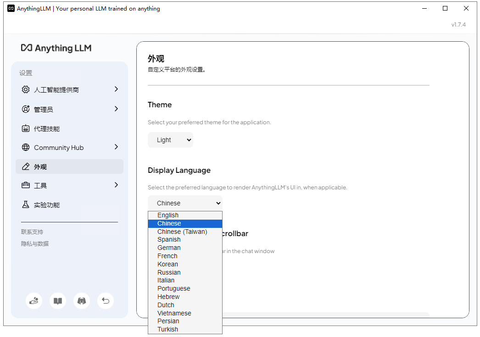Click the flask icon beside 实验功能
480x337 pixels.
point(26,204)
